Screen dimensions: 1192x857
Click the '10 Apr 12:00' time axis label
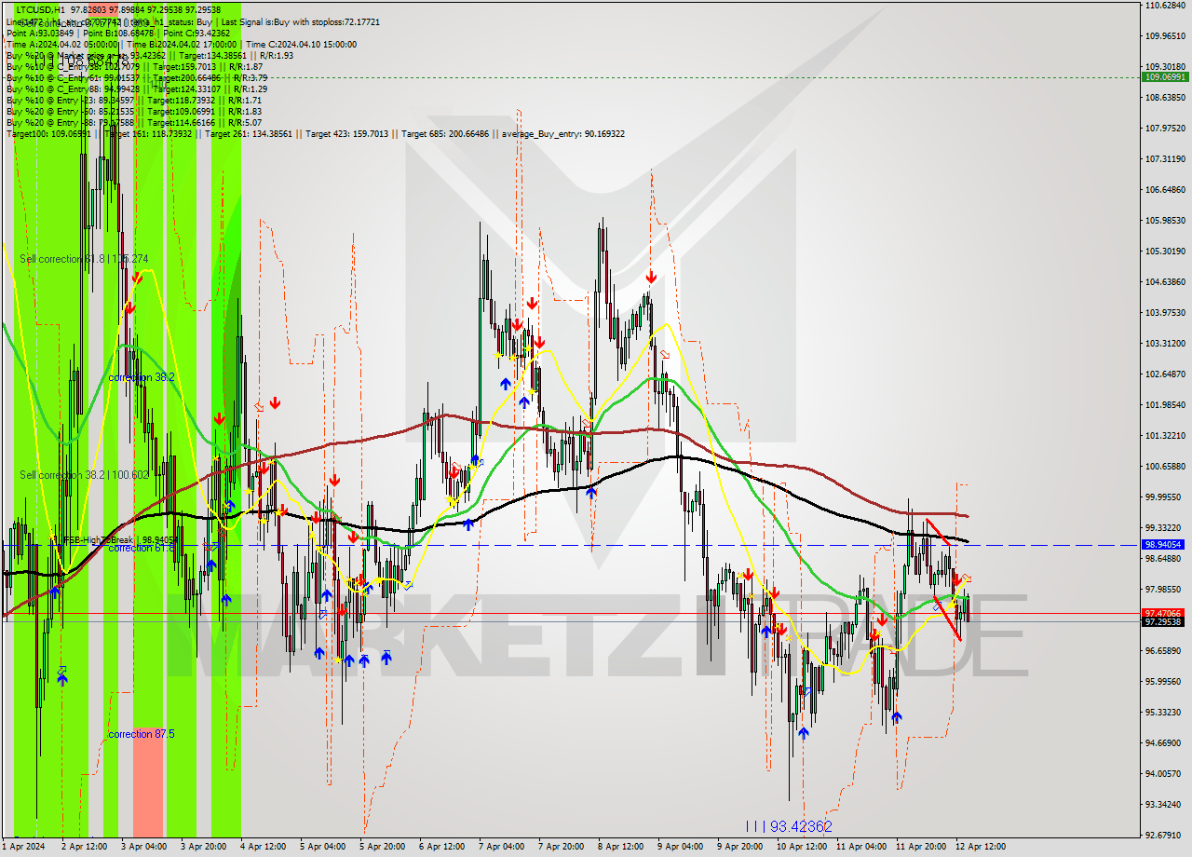[801, 846]
